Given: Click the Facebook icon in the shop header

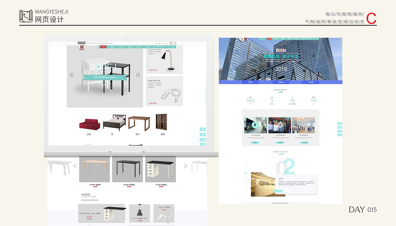Looking at the screenshot, I should click(x=156, y=43).
